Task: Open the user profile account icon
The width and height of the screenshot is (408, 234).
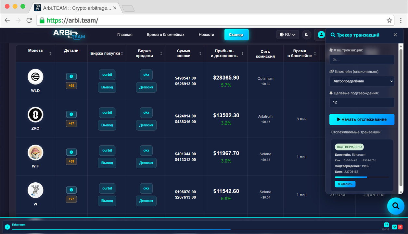Action: pos(321,34)
